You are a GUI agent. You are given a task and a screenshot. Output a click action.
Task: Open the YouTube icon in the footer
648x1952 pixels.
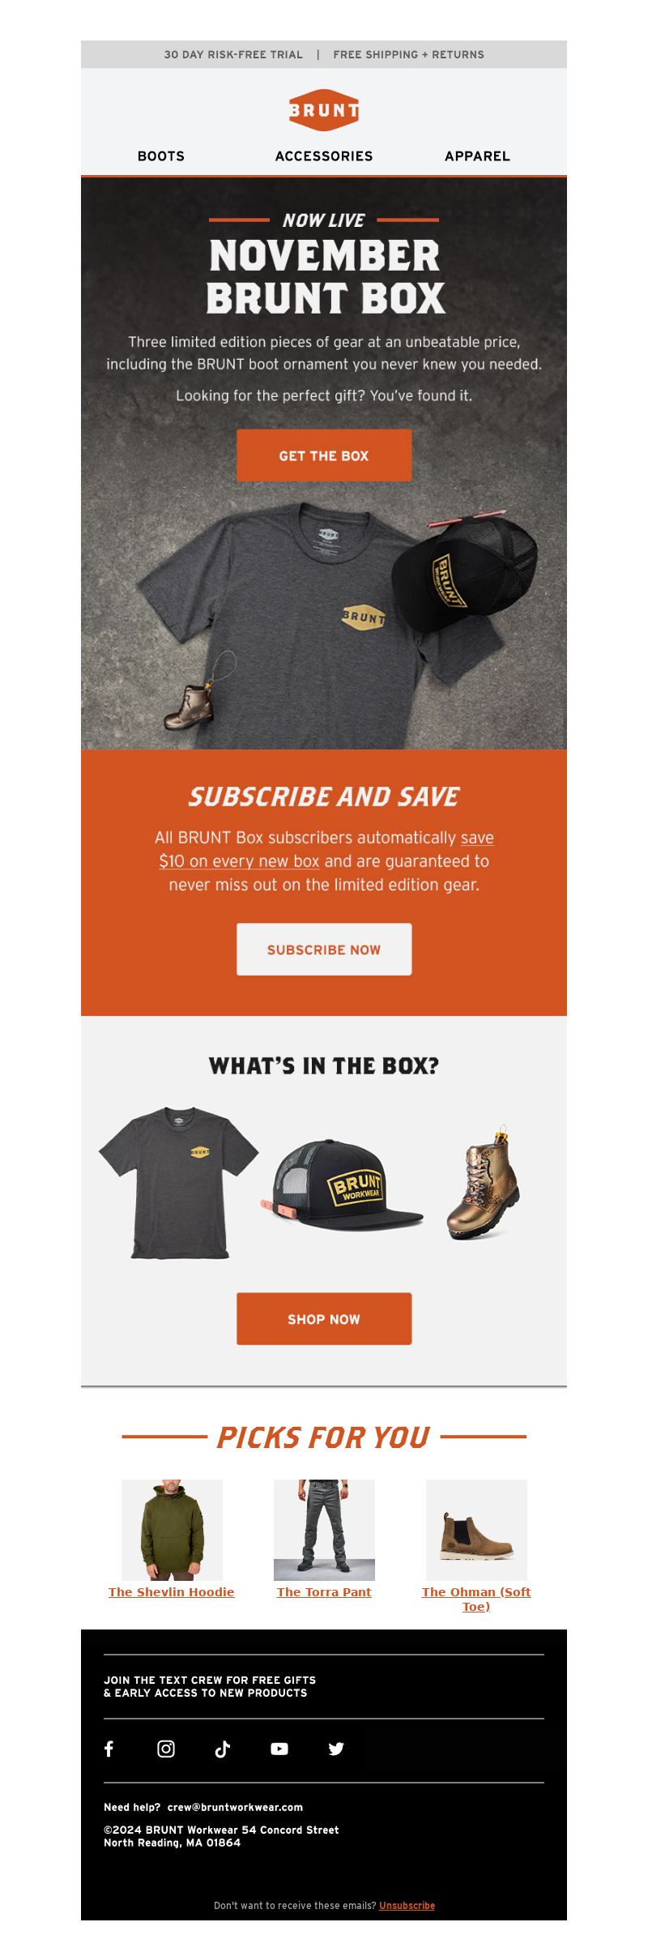pos(279,1749)
